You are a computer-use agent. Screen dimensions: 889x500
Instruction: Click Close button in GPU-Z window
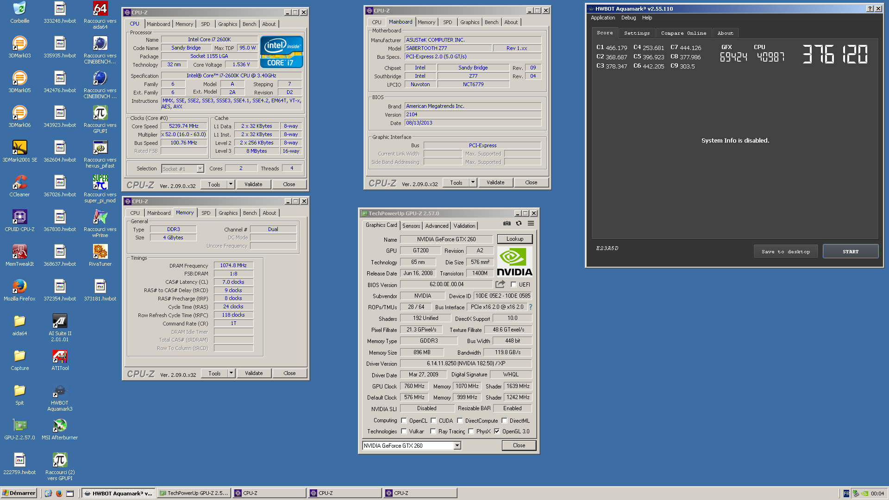(519, 445)
